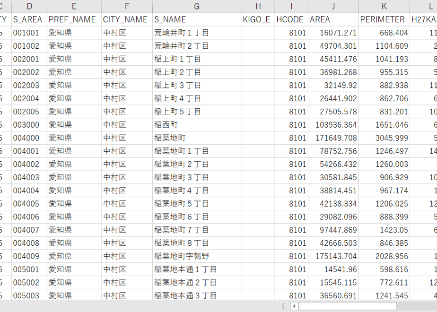Click the horizontal scrollbar left arrow

tap(294, 306)
